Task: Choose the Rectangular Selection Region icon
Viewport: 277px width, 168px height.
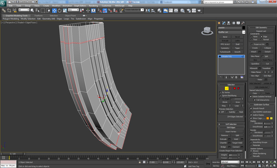Action: click(x=43, y=10)
